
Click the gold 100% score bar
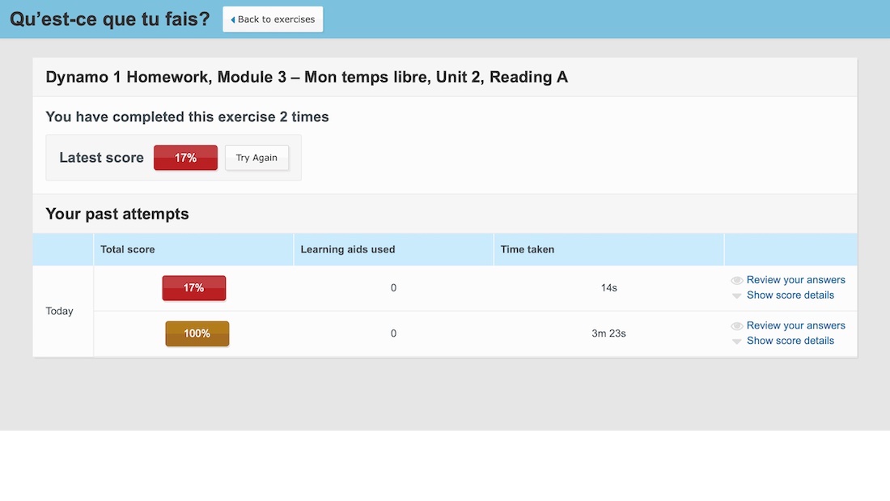coord(197,333)
